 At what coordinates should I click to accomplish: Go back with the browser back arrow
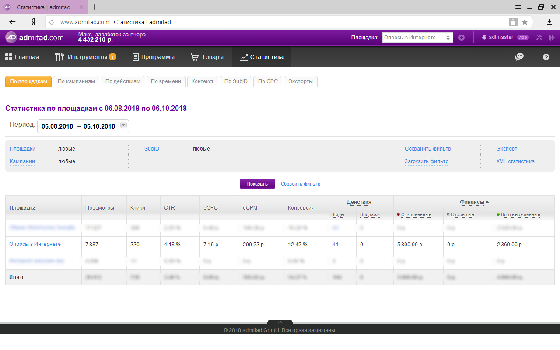[x=12, y=22]
